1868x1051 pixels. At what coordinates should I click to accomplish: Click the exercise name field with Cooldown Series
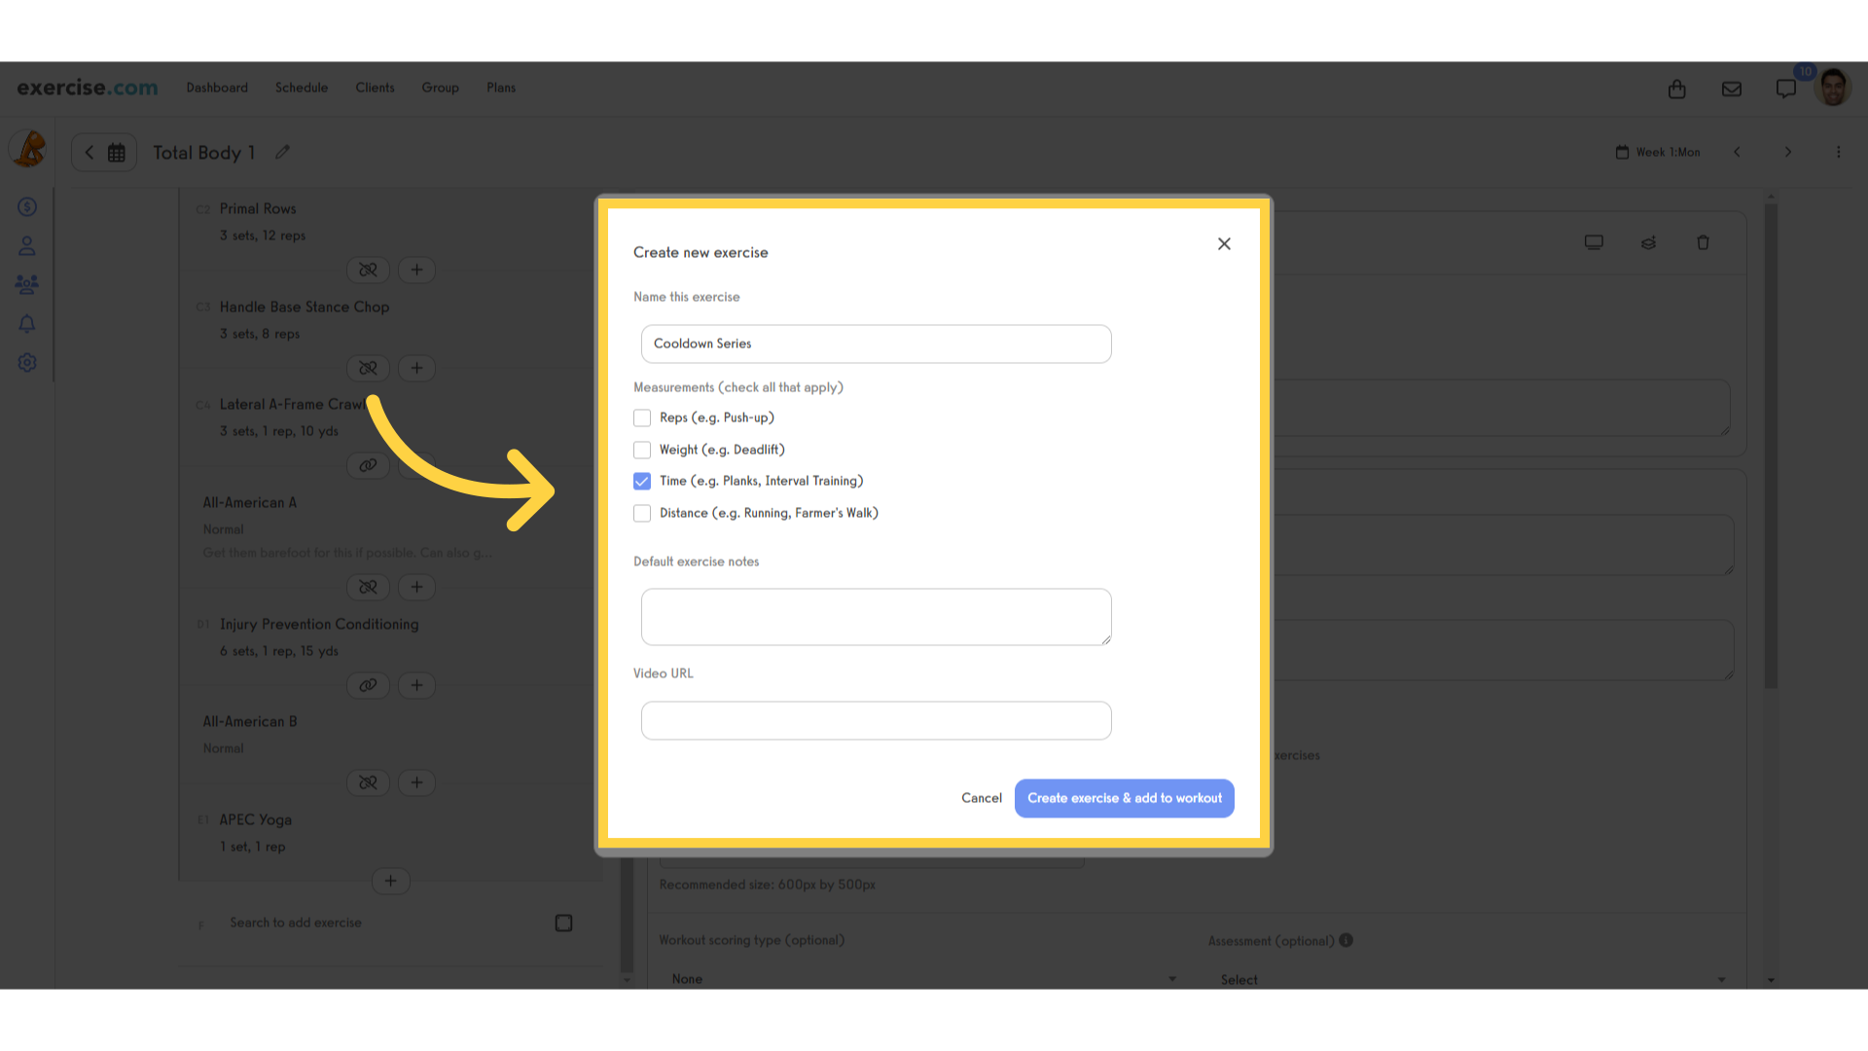(x=876, y=344)
